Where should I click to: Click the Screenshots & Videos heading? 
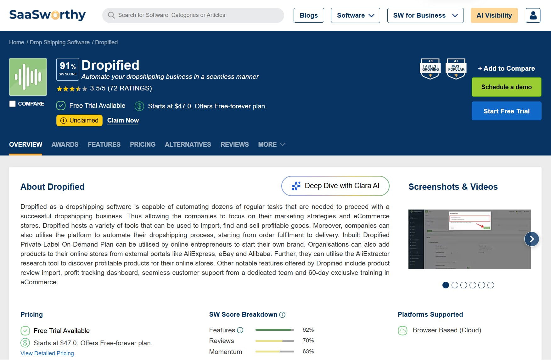pos(453,187)
